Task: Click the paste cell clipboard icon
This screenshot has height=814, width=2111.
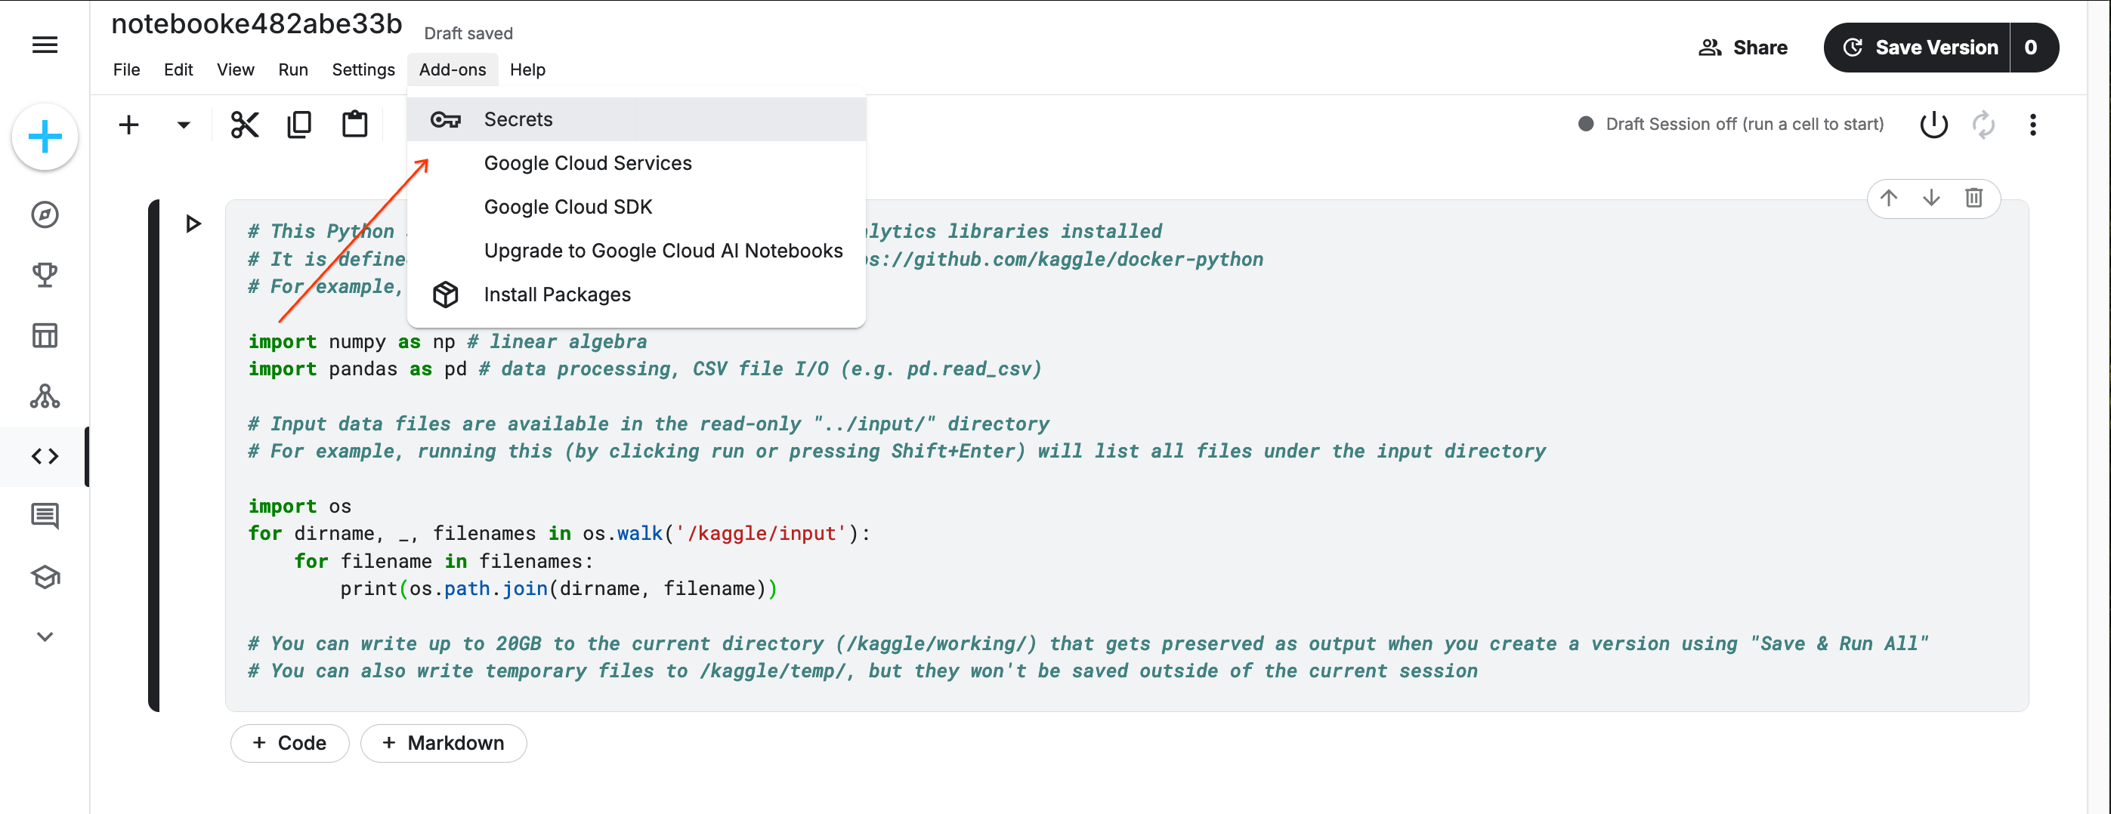Action: tap(354, 125)
